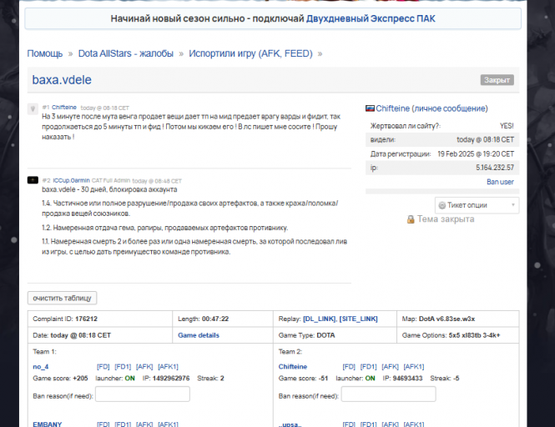Viewport: 555px width, 427px height.
Task: Select Complaint ID 176212 text
Action: [65, 319]
